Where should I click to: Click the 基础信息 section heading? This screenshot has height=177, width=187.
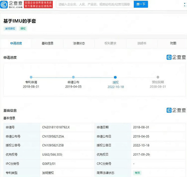coord(10,111)
